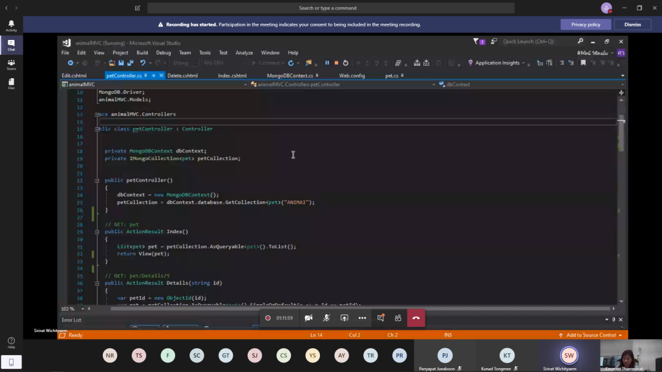Show the meeting conversation chat
This screenshot has height=372, width=662.
(x=380, y=318)
